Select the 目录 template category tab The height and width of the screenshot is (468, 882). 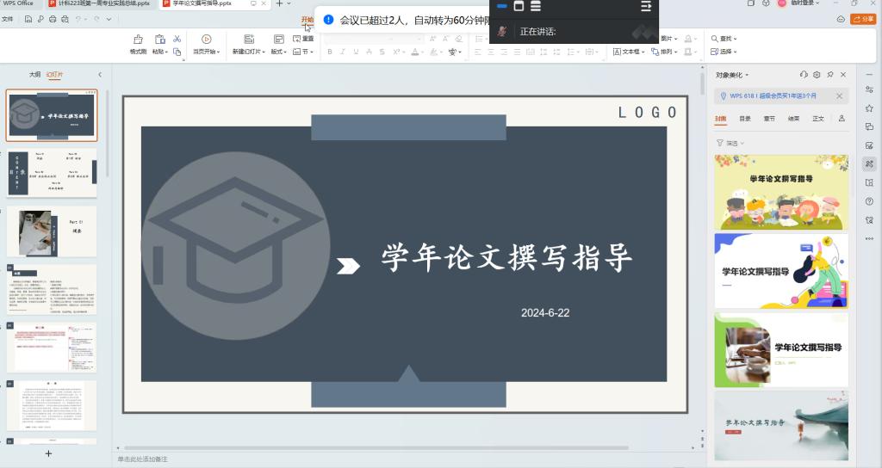click(x=745, y=119)
